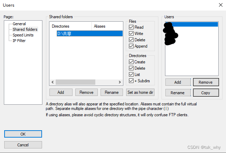
Task: Go to the IP Filter page
Action: (19, 41)
